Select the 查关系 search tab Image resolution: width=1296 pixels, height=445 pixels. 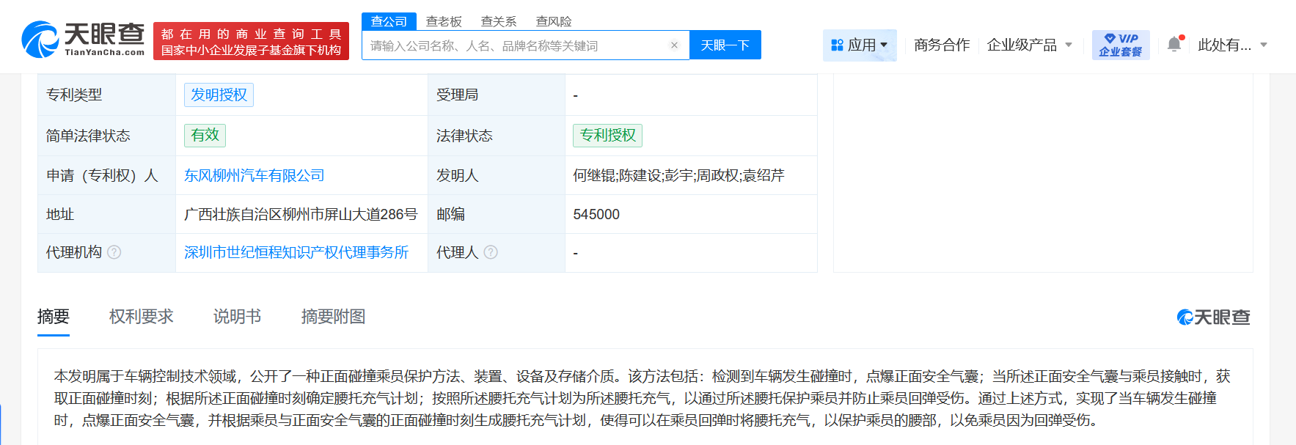click(499, 21)
